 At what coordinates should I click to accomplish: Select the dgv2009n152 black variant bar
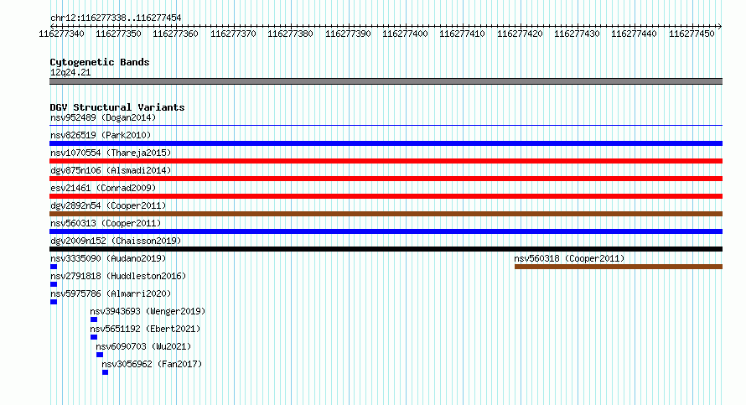tap(386, 249)
